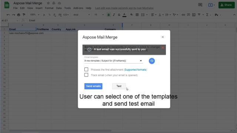Open the vertical align dropdown
Viewport: 237px width, 133px height.
[x=161, y=15]
